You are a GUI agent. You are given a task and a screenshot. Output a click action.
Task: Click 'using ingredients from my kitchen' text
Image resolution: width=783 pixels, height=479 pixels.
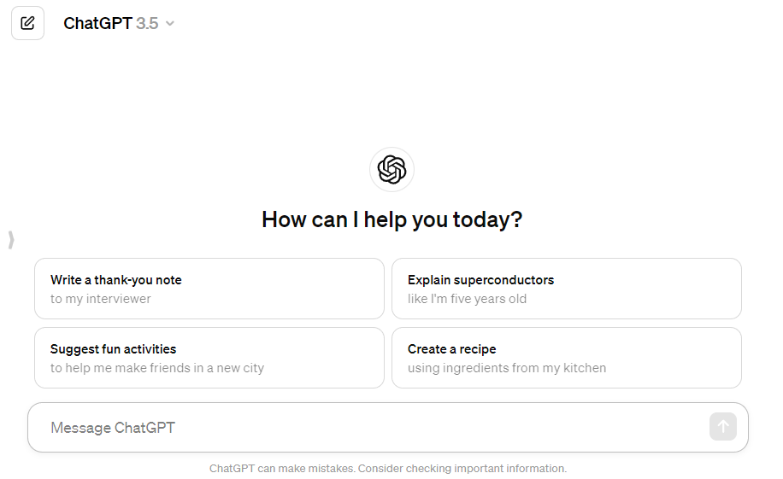click(x=506, y=368)
